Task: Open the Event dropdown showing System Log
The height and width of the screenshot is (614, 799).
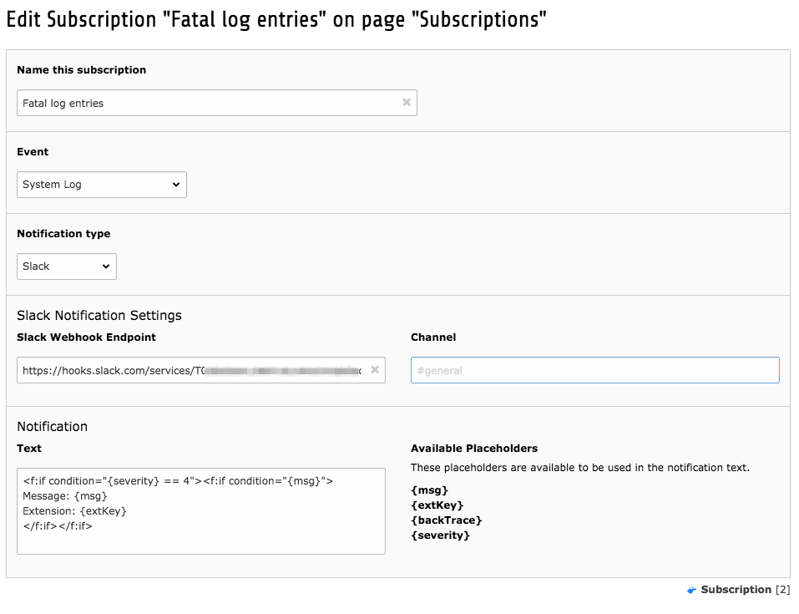Action: pos(102,185)
